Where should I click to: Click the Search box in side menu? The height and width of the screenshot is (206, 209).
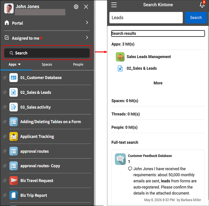47,53
